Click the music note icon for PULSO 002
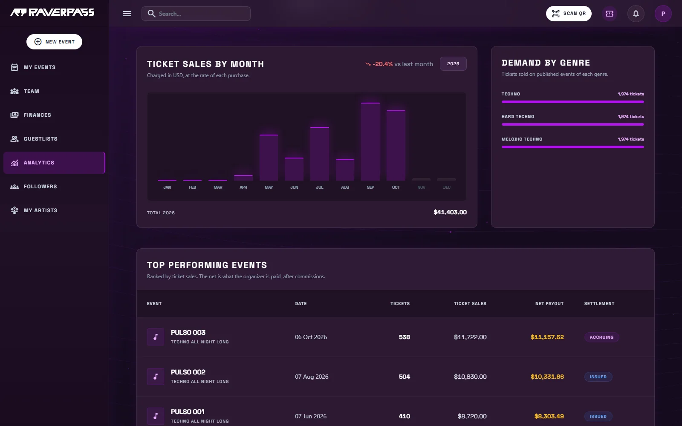Screen dimensions: 682x426 click(156, 377)
